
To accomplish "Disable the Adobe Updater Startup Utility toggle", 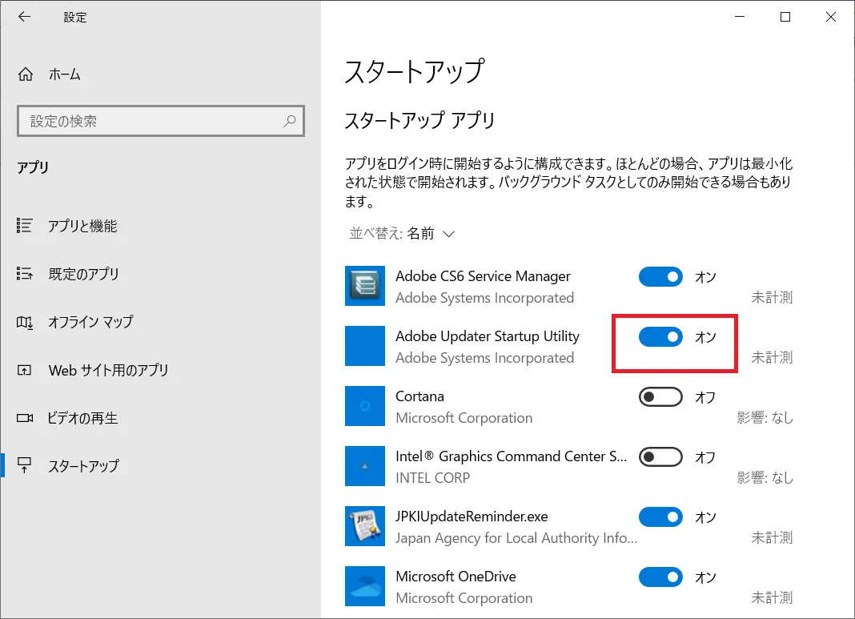I will coord(660,336).
